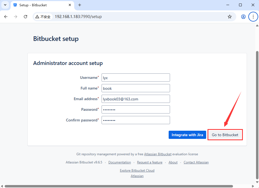Open the Request a feature link
This screenshot has height=188, width=259.
(x=149, y=162)
